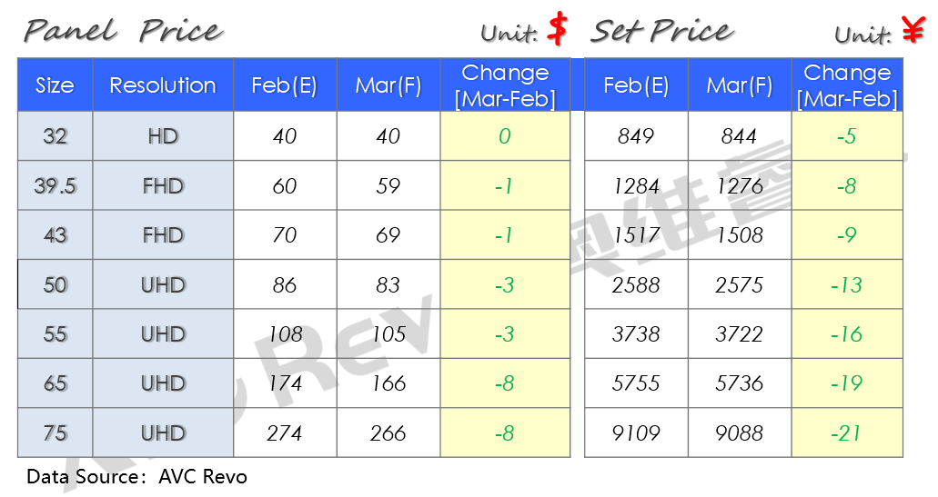Select the "Resolution" column header

[163, 85]
